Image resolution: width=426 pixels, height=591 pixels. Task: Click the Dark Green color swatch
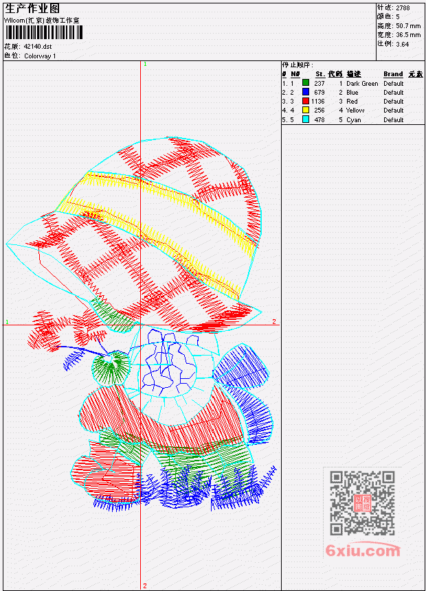coord(306,83)
